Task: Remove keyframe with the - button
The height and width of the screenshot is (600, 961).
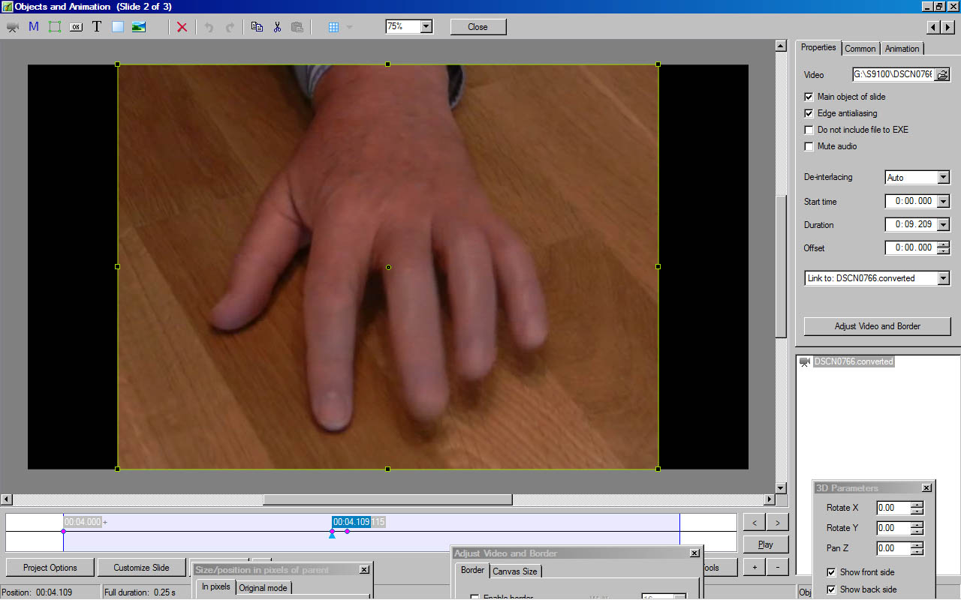Action: click(x=778, y=568)
